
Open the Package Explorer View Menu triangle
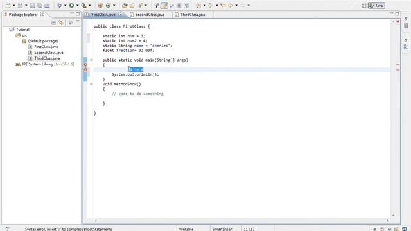pyautogui.click(x=78, y=22)
